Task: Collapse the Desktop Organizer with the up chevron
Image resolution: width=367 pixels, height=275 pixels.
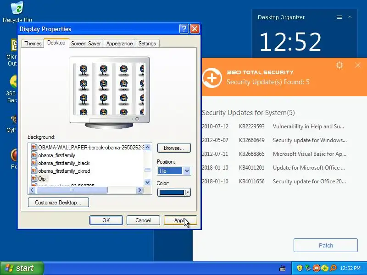Action: (350, 17)
